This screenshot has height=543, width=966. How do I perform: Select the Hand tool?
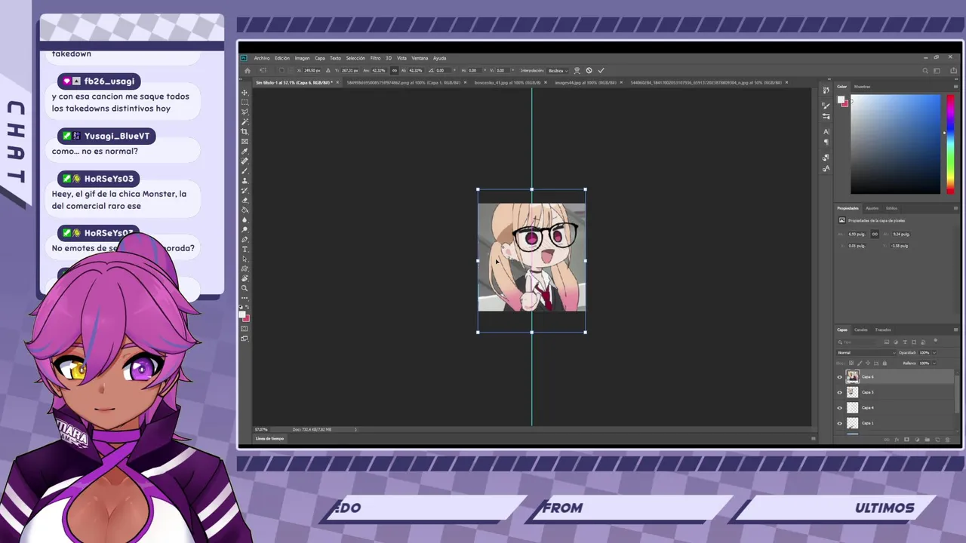click(245, 278)
